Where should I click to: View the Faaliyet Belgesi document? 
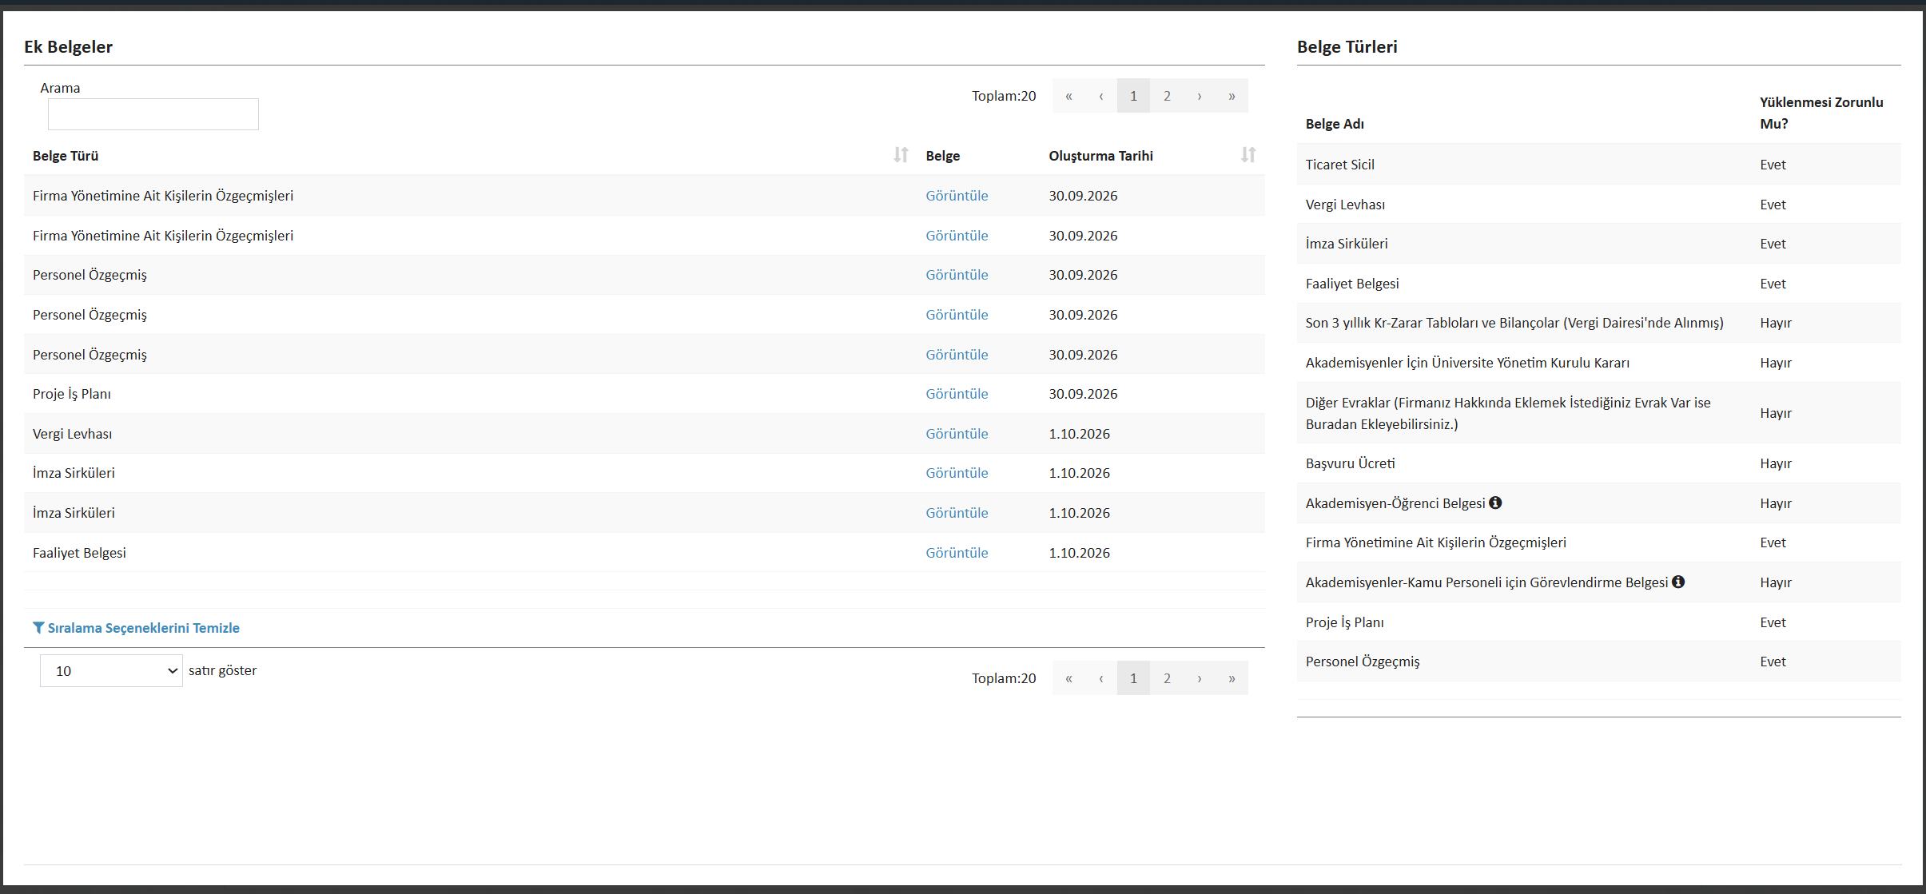(957, 553)
